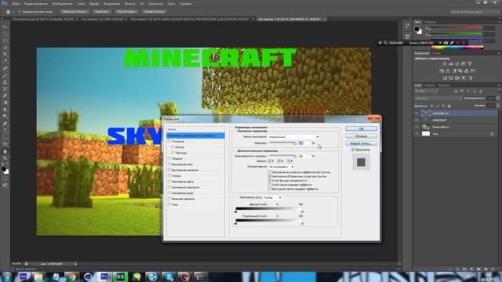
Task: Open the Фильтр menu
Action: coord(129,3)
